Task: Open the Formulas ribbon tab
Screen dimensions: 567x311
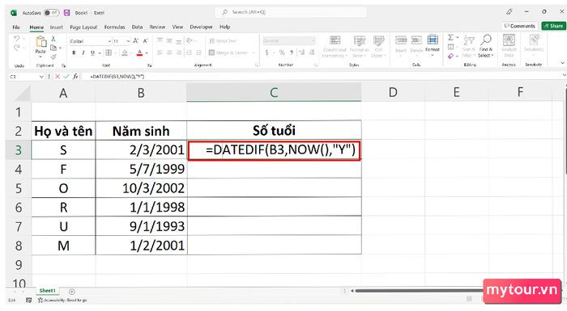Action: pos(115,27)
